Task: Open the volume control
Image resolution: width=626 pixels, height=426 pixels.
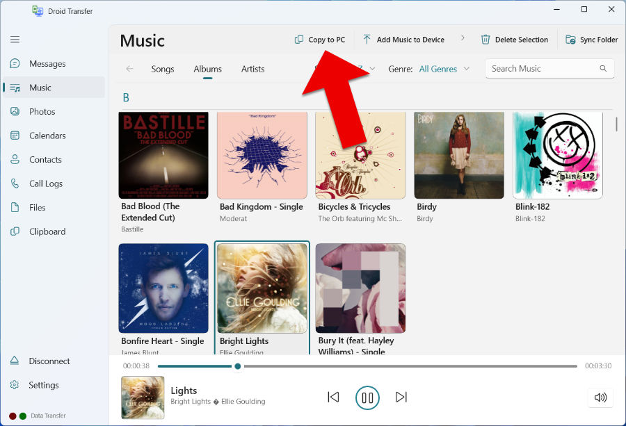Action: tap(600, 398)
